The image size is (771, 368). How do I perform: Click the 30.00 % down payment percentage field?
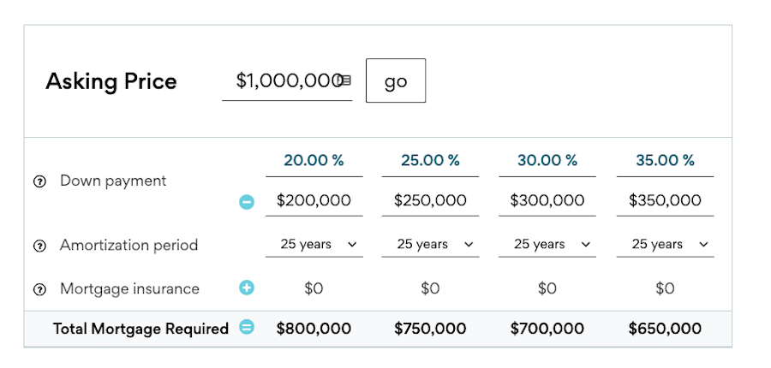[x=547, y=161]
